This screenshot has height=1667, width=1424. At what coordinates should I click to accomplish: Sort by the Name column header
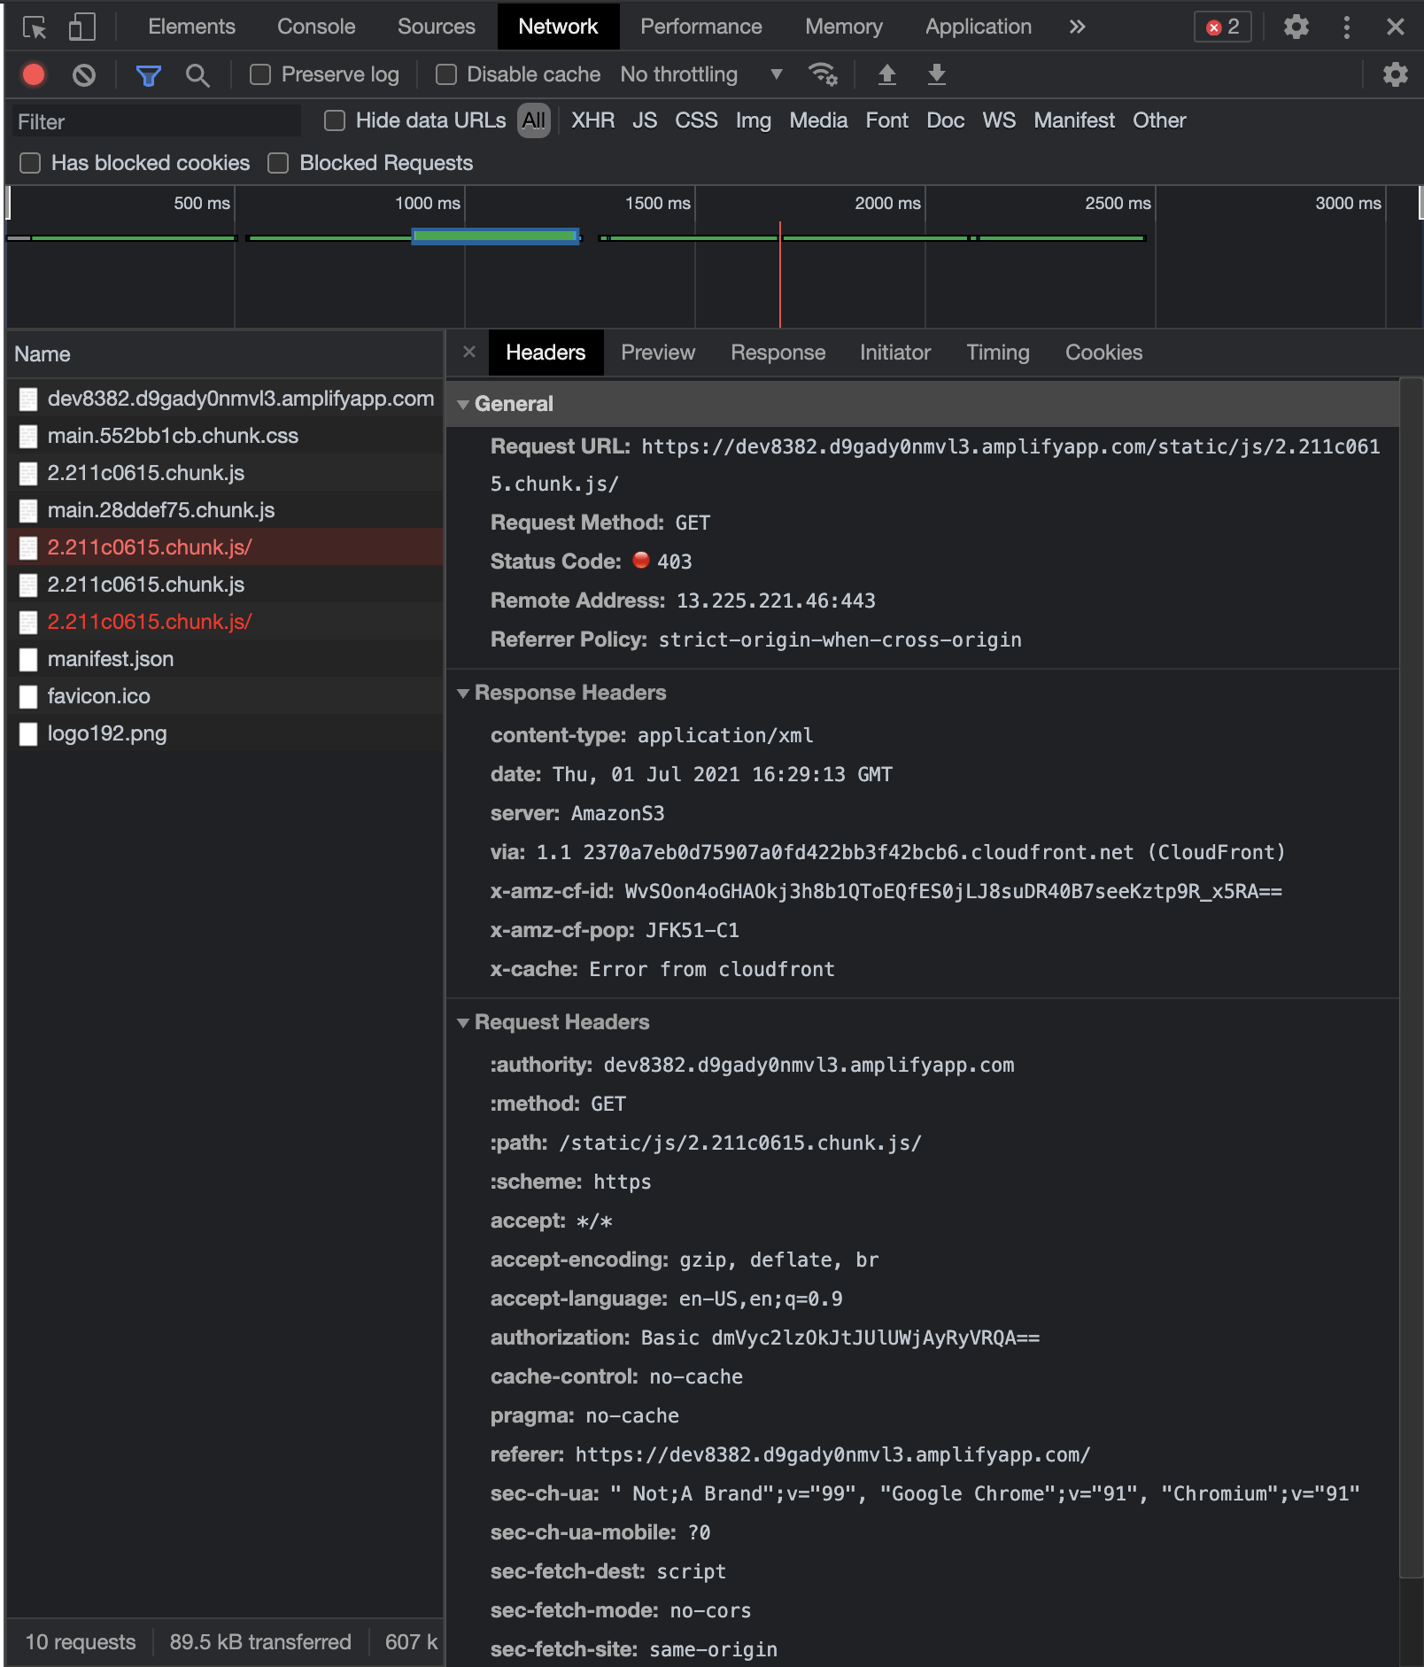coord(225,353)
